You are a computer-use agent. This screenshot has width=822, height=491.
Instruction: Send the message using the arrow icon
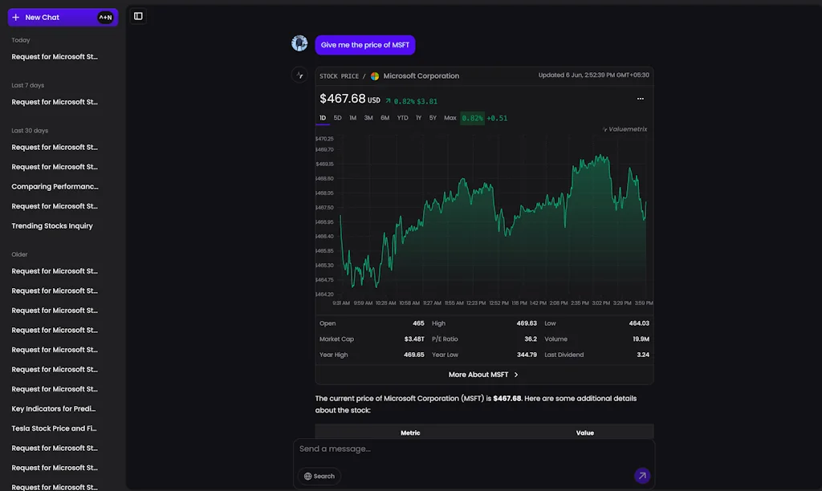coord(641,475)
